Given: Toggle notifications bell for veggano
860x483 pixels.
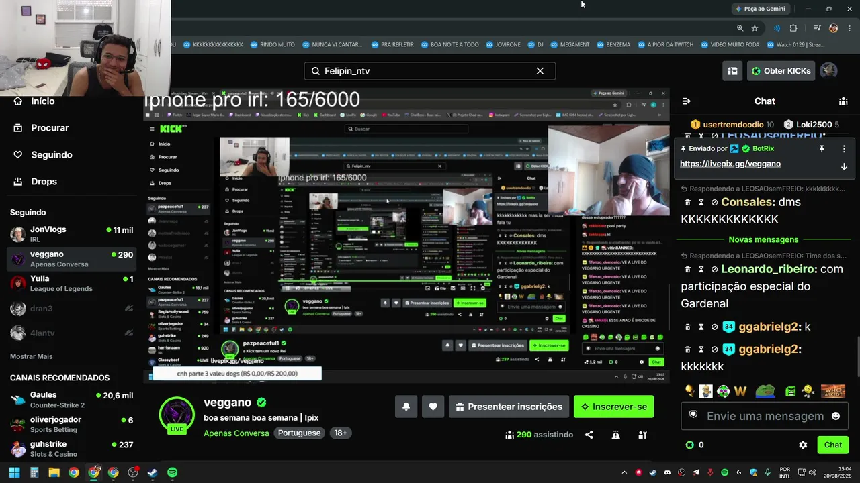Looking at the screenshot, I should [x=406, y=407].
